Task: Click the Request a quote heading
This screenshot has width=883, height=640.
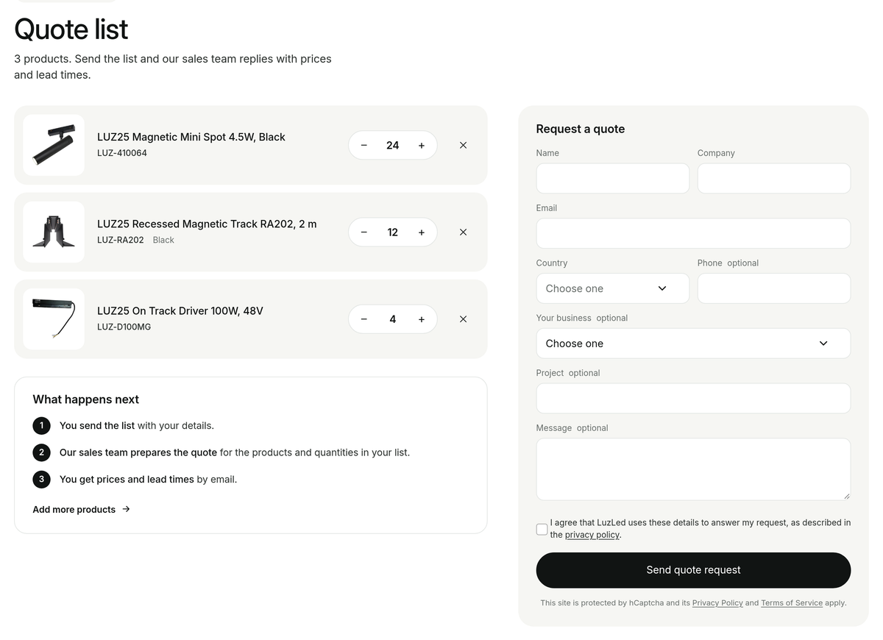Action: coord(581,129)
